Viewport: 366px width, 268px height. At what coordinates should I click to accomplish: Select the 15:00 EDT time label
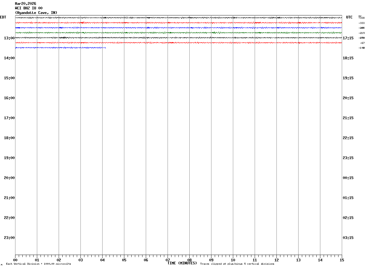point(9,78)
